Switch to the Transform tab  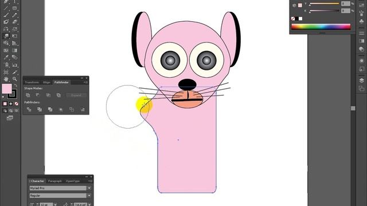[x=32, y=82]
